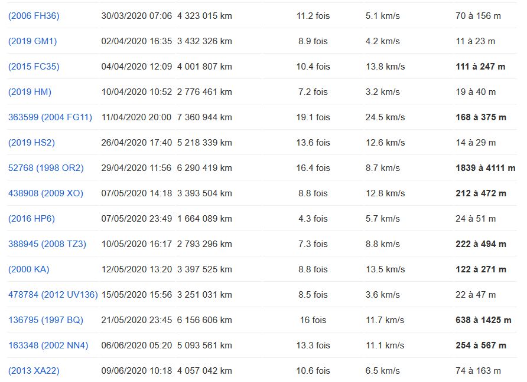This screenshot has width=527, height=382.
Task: Select the 29/04/2020 11:56 date cell
Action: click(x=136, y=168)
